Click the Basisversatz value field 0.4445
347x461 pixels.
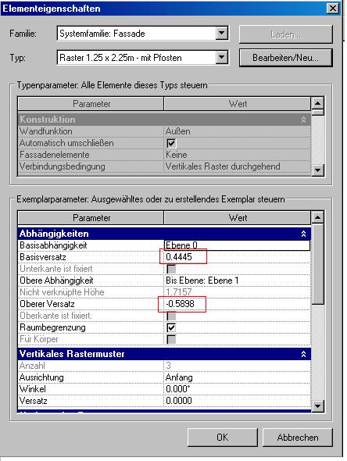click(237, 257)
